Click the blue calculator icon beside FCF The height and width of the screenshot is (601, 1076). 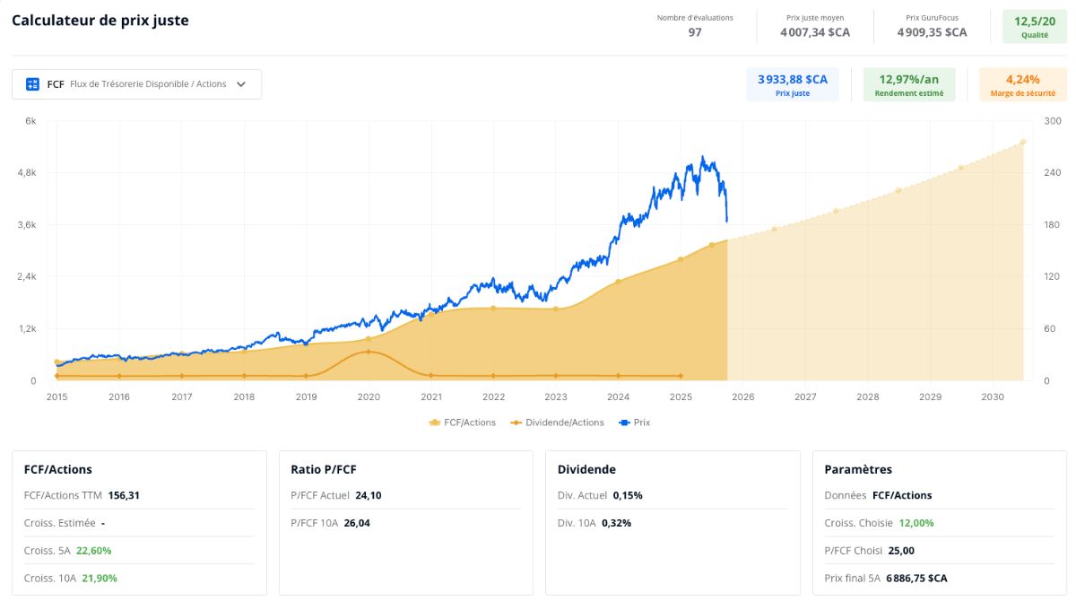[33, 84]
